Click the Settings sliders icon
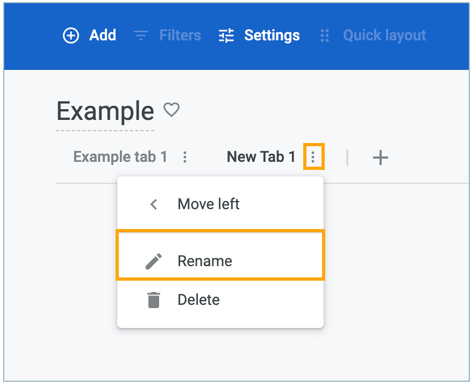This screenshot has height=385, width=472. pyautogui.click(x=226, y=36)
